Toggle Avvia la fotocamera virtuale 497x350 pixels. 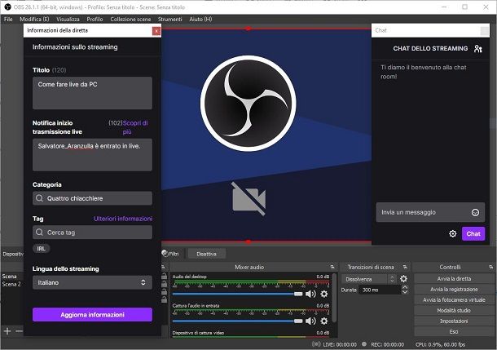tap(454, 300)
